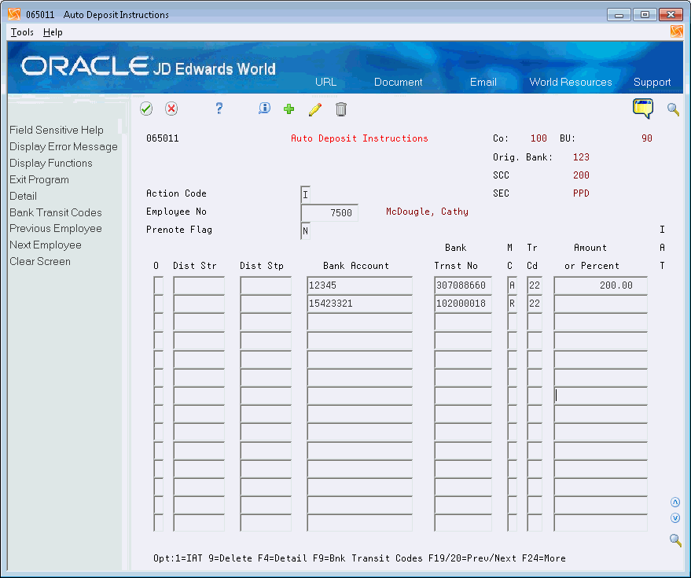Click the bottom-right magnifying glass icon

click(675, 539)
